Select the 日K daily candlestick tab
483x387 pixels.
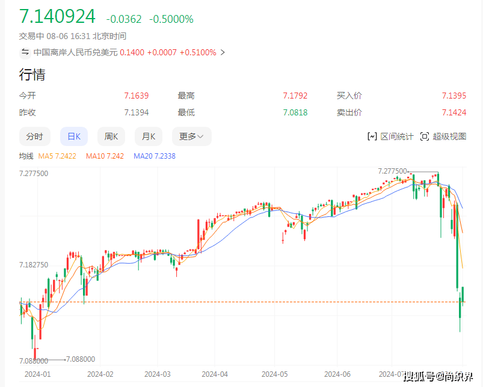click(74, 136)
